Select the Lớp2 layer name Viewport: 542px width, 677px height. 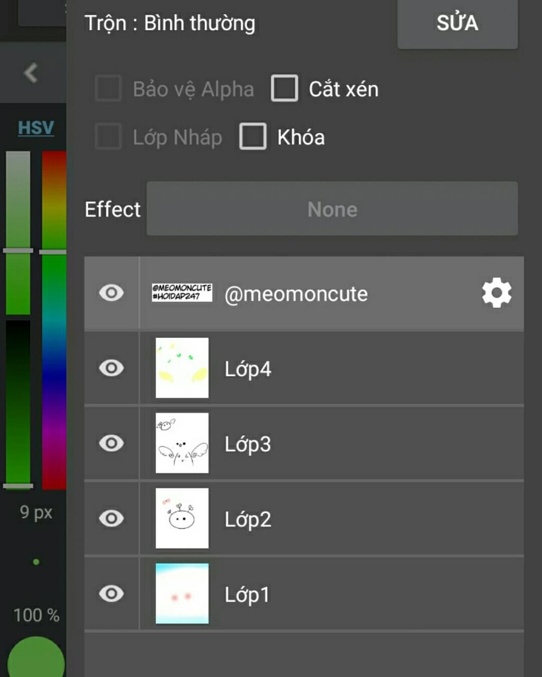[248, 519]
